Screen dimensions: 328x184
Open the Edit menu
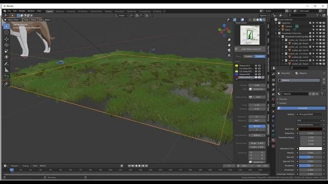(x=15, y=11)
